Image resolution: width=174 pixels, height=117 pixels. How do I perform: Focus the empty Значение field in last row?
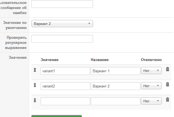65,101
